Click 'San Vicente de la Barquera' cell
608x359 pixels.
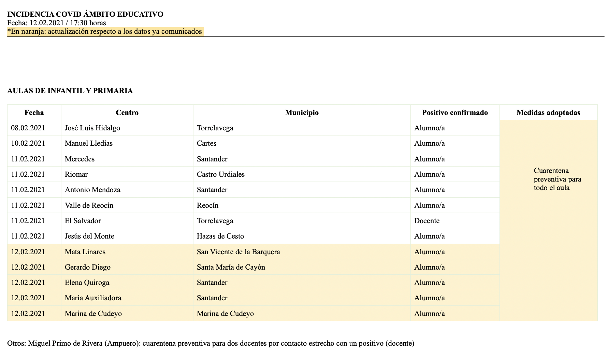pyautogui.click(x=238, y=252)
